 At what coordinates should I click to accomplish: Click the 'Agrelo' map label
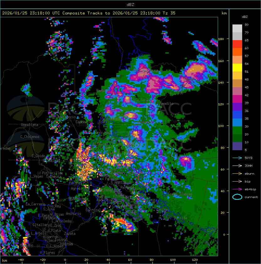[77, 188]
